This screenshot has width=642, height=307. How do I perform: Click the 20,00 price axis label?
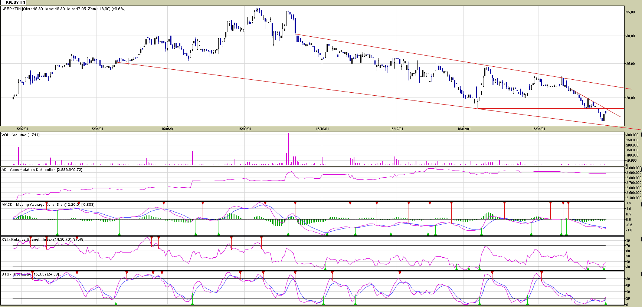click(630, 98)
